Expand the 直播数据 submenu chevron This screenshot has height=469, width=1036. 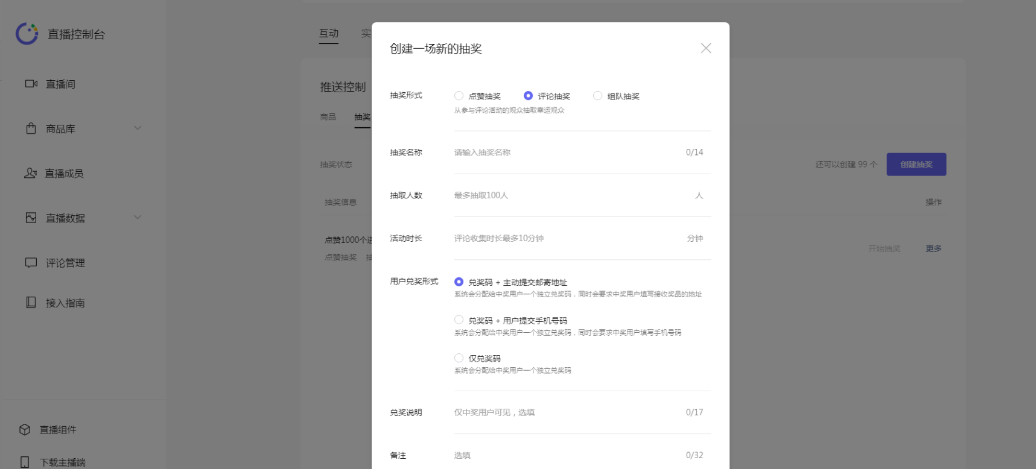pos(138,217)
